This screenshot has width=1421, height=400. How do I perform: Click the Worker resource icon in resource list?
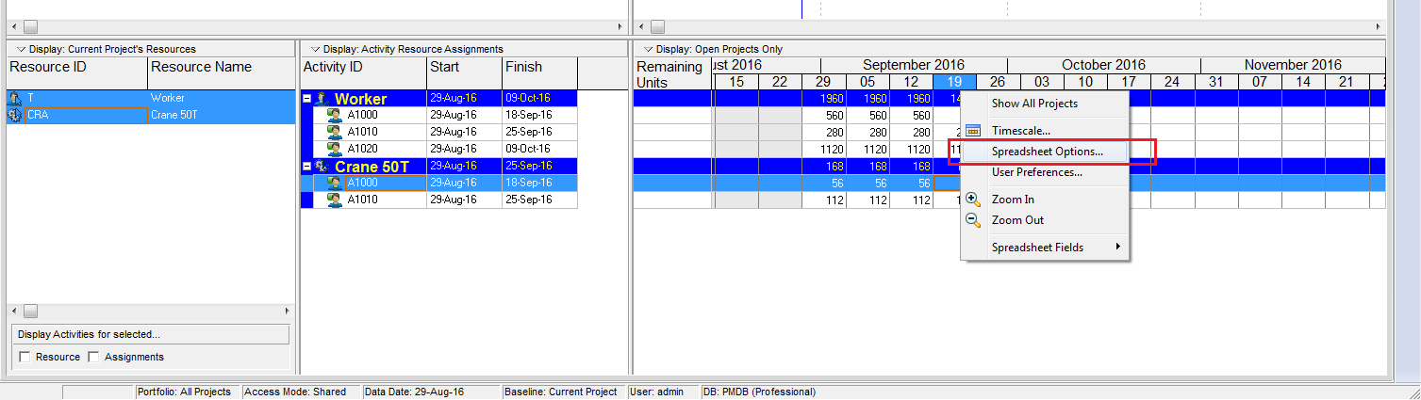point(15,98)
